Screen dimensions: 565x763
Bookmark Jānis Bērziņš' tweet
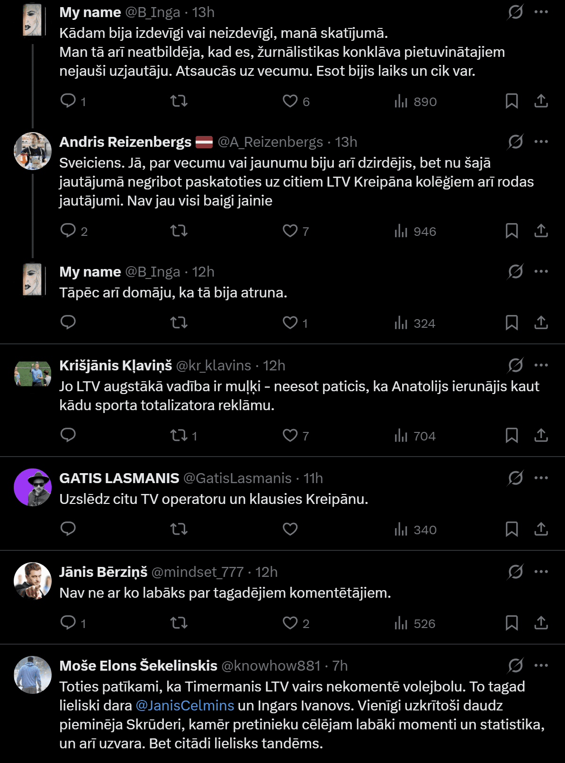(x=511, y=623)
